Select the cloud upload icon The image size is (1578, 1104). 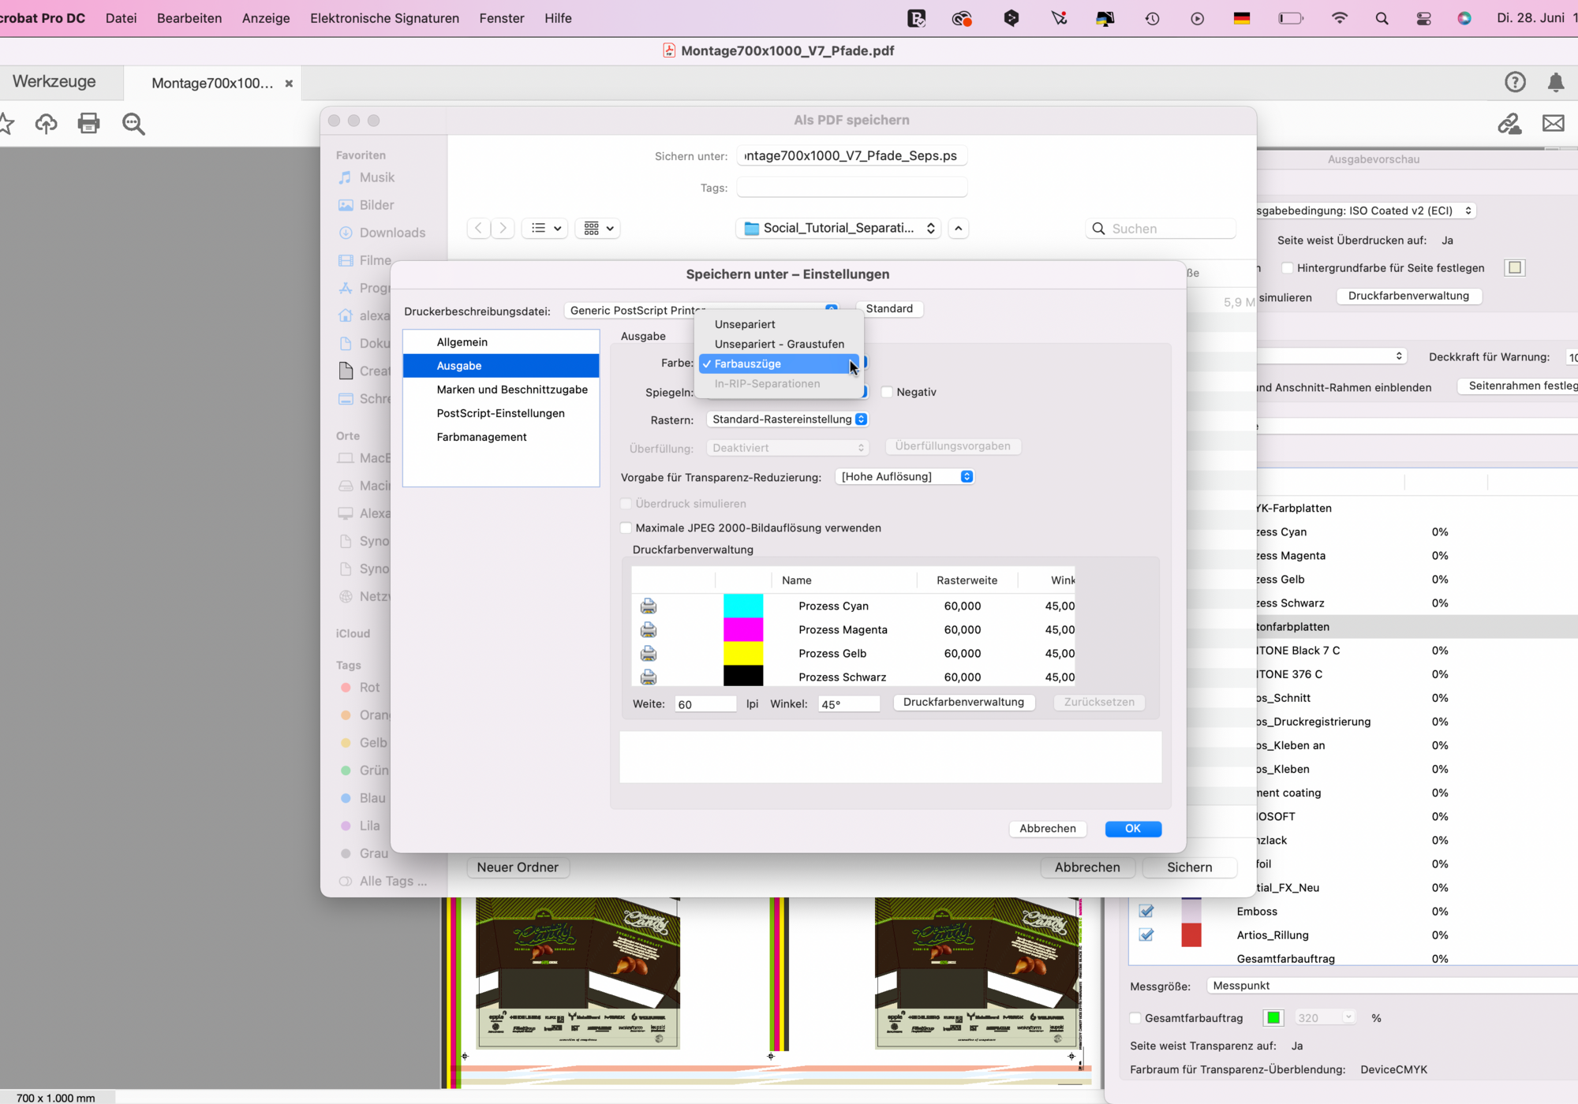pyautogui.click(x=46, y=124)
